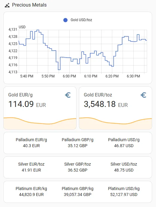Open the Gold EUR/toz card title
This screenshot has width=156, height=207.
point(98,95)
